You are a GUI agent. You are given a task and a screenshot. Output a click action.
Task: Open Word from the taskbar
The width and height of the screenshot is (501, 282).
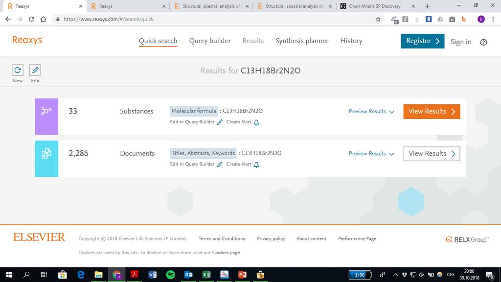(153, 275)
